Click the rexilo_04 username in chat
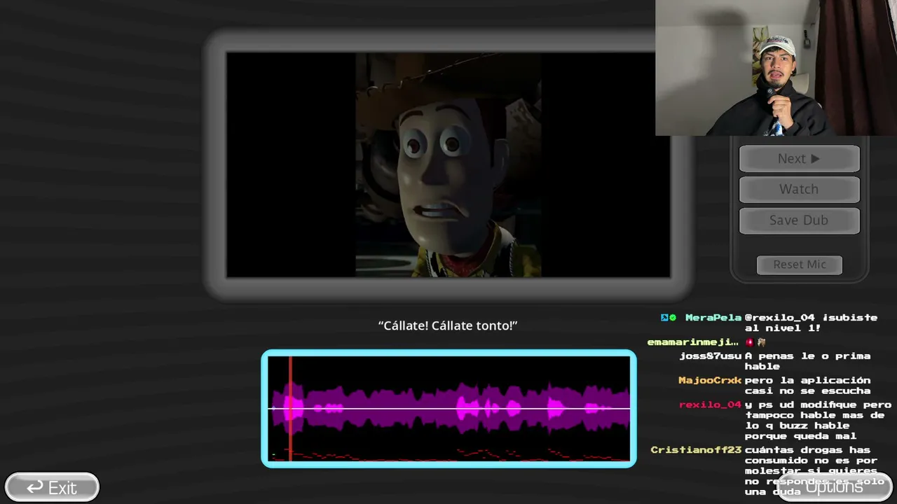897x504 pixels. pos(710,405)
